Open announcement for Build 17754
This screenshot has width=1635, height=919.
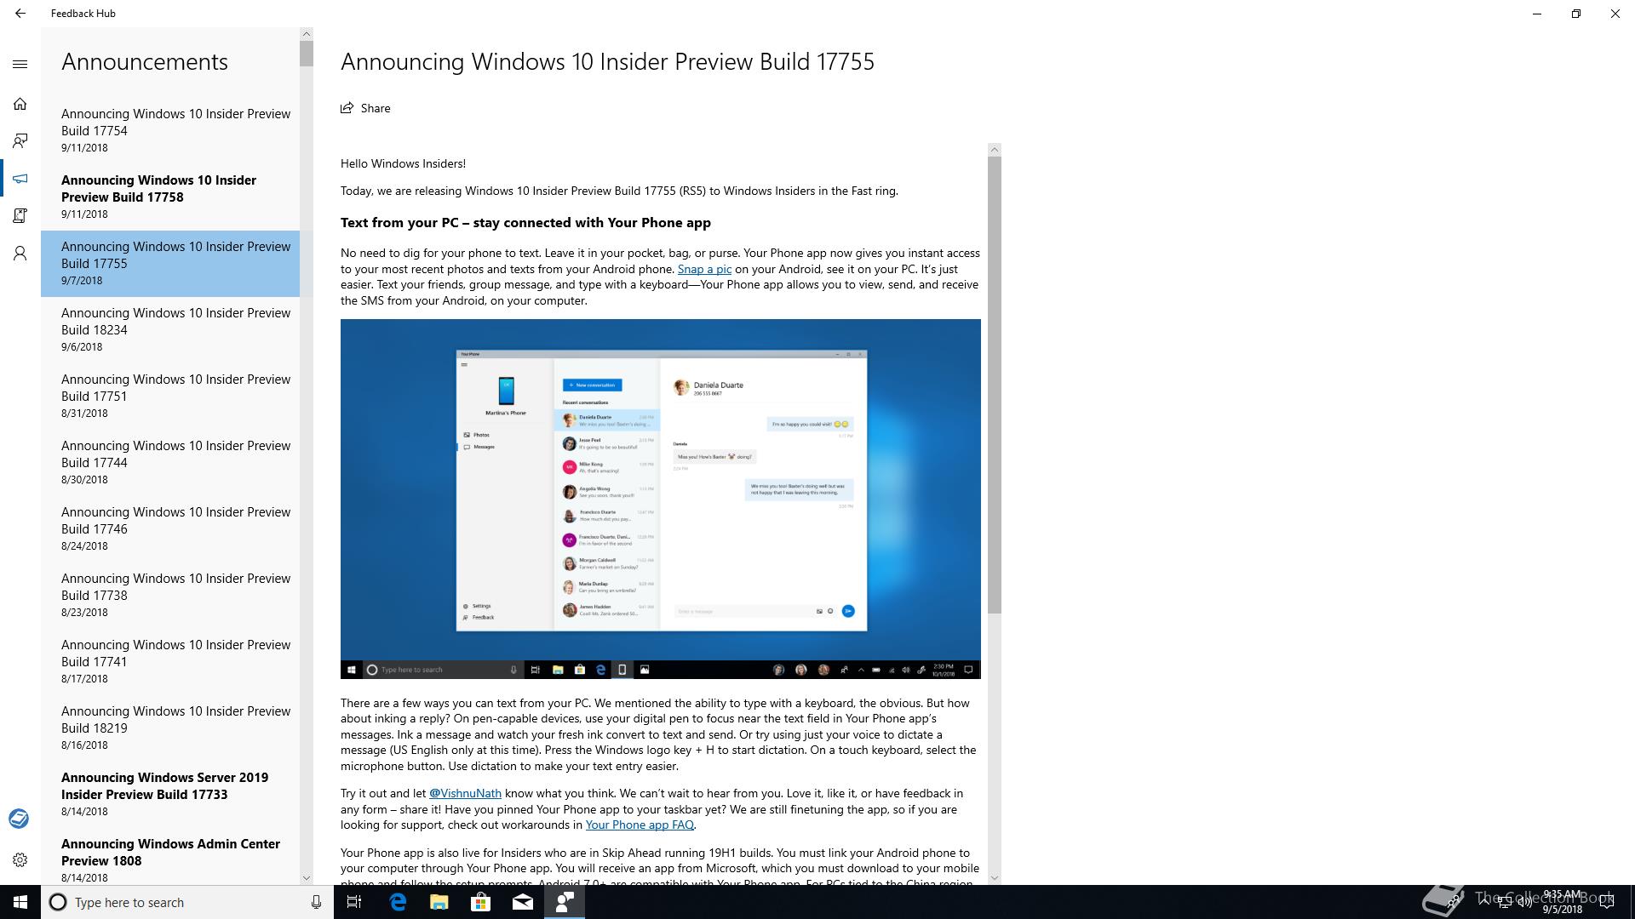(x=170, y=130)
